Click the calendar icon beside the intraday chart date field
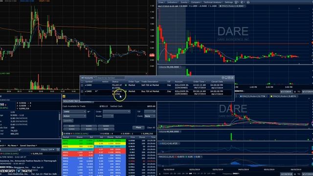The height and width of the screenshot is (176, 313). [295, 92]
